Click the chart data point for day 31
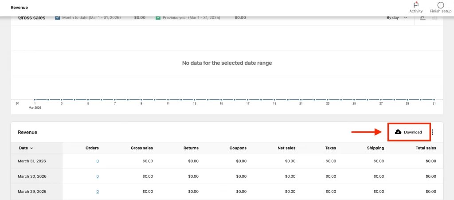 click(x=434, y=100)
